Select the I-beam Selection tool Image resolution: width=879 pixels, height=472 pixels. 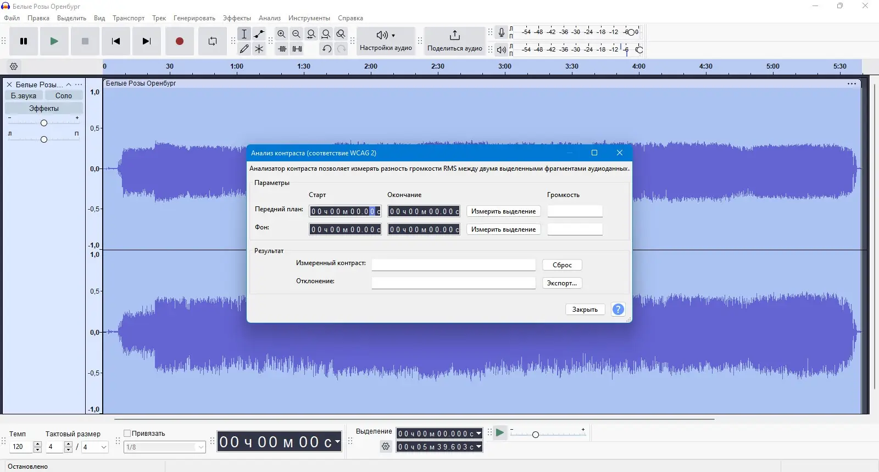pyautogui.click(x=244, y=34)
